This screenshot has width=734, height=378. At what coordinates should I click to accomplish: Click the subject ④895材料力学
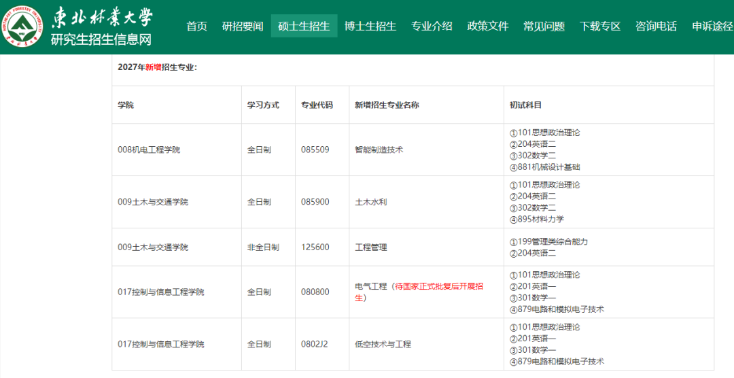click(537, 219)
